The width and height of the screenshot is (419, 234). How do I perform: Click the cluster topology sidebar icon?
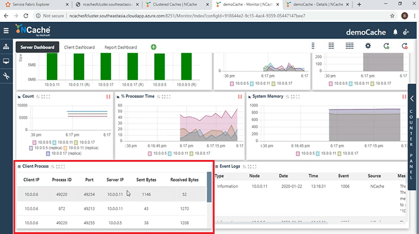6,47
